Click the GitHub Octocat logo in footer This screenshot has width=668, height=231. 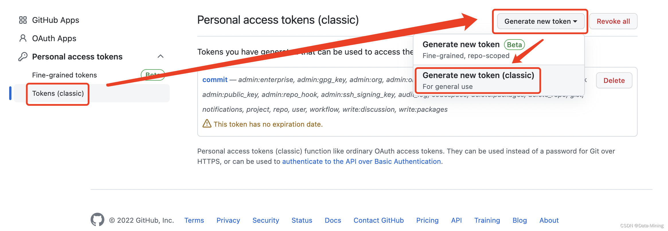97,220
